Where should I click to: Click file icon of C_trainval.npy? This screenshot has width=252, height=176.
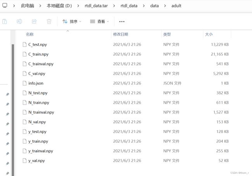point(24,64)
